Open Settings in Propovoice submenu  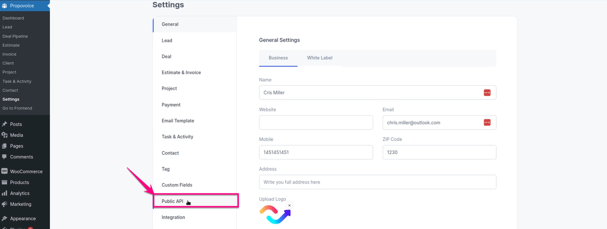tap(11, 99)
